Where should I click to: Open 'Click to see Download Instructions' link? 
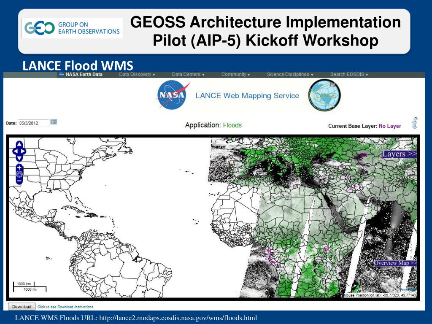tap(65, 307)
